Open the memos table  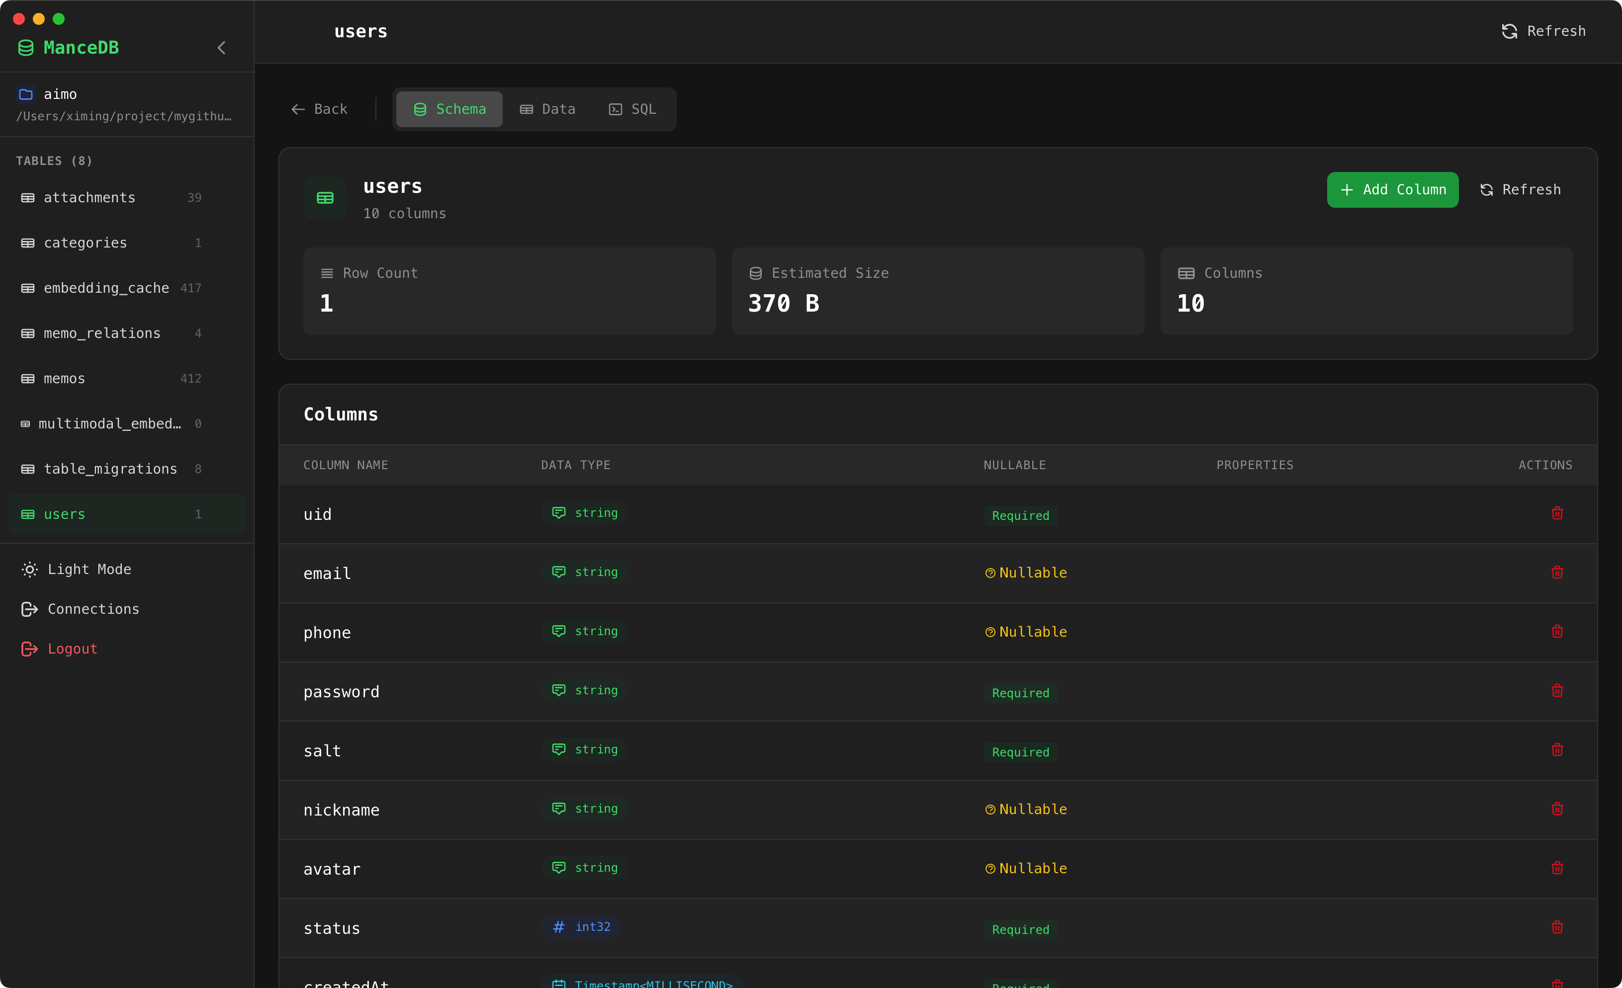(x=65, y=379)
